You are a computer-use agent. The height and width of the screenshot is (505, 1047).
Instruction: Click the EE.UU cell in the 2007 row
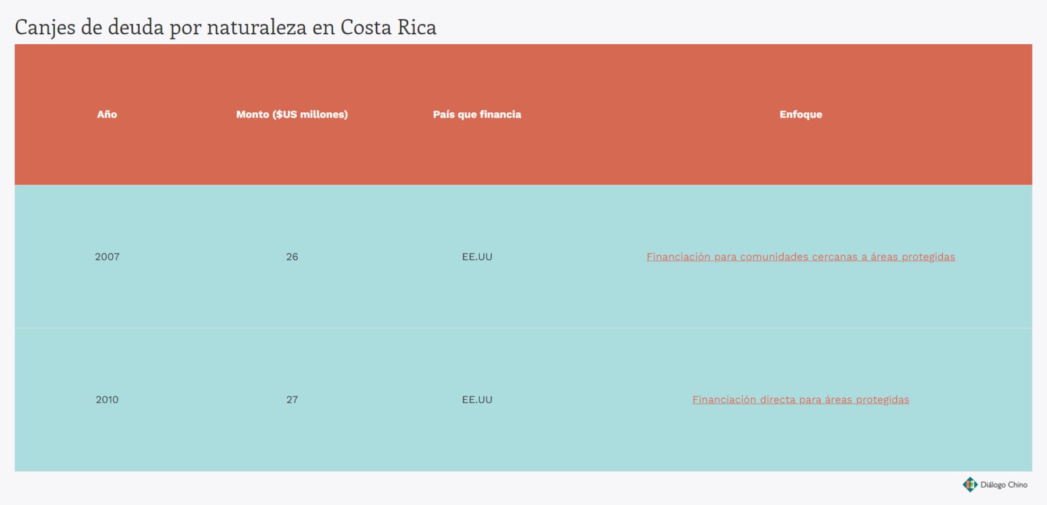(477, 257)
